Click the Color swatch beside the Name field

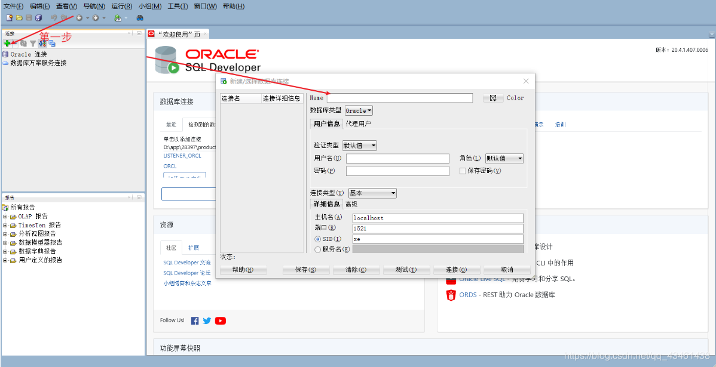pyautogui.click(x=492, y=97)
